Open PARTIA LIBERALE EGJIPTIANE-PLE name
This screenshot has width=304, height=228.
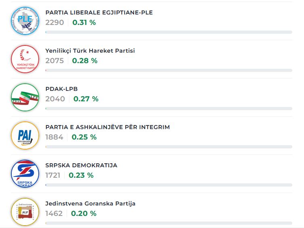99,12
